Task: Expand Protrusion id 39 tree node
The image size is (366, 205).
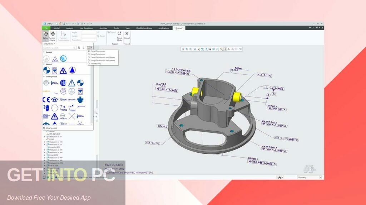Action: pyautogui.click(x=45, y=137)
